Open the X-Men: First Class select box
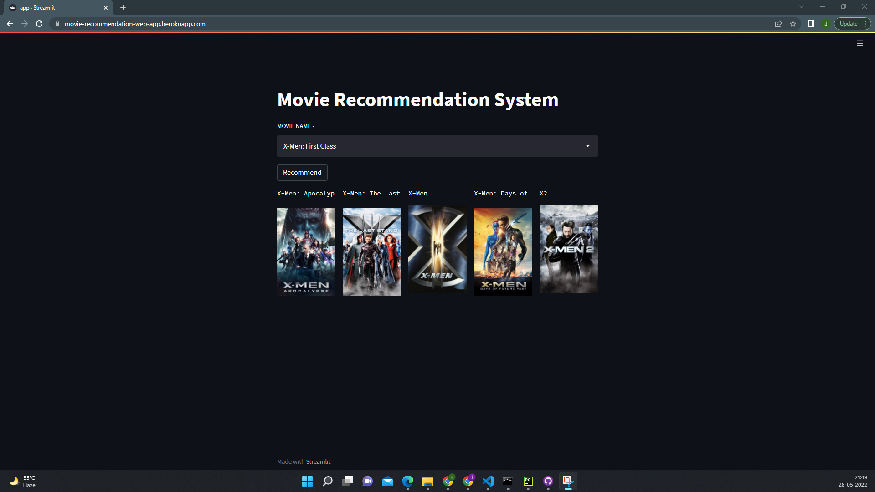The height and width of the screenshot is (492, 875). point(428,146)
